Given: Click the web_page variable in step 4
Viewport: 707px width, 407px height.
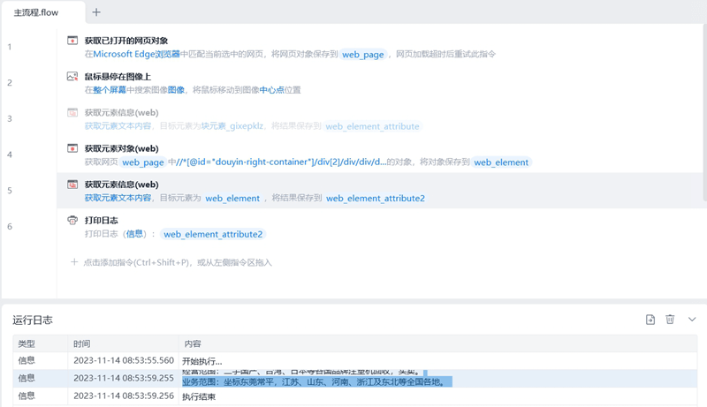Looking at the screenshot, I should (143, 162).
